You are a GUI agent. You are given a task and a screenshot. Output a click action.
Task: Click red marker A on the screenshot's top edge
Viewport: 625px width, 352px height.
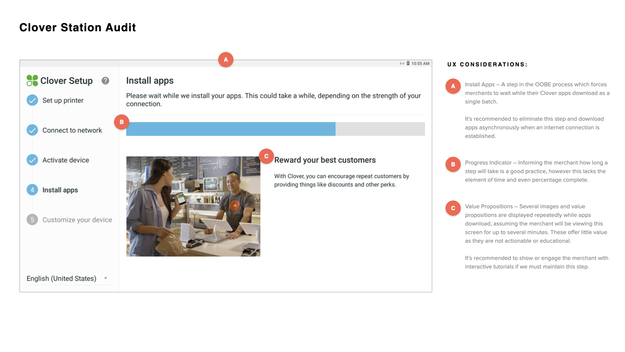pos(226,60)
